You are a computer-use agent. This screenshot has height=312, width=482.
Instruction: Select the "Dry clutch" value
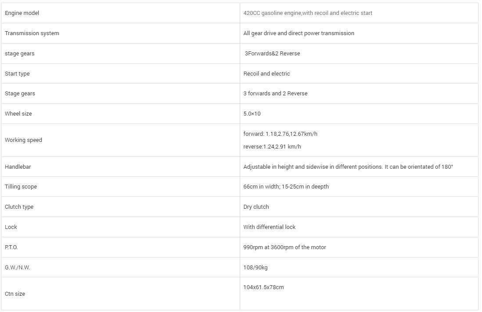256,207
